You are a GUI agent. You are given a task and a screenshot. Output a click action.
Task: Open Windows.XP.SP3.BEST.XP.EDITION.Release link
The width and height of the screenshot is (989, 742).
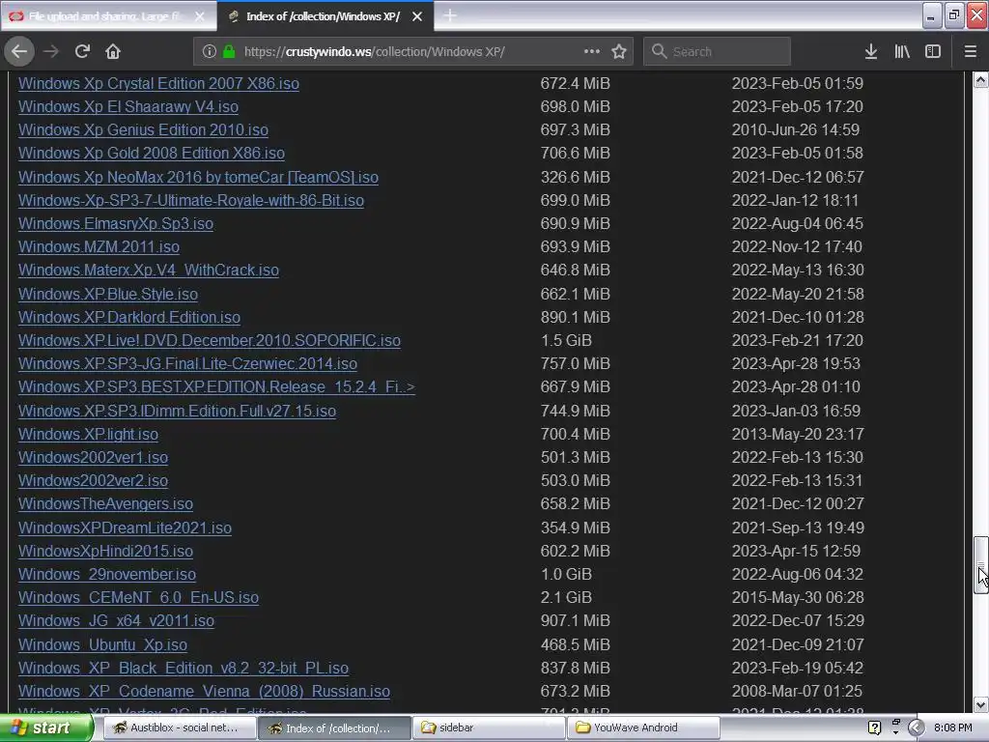(217, 386)
